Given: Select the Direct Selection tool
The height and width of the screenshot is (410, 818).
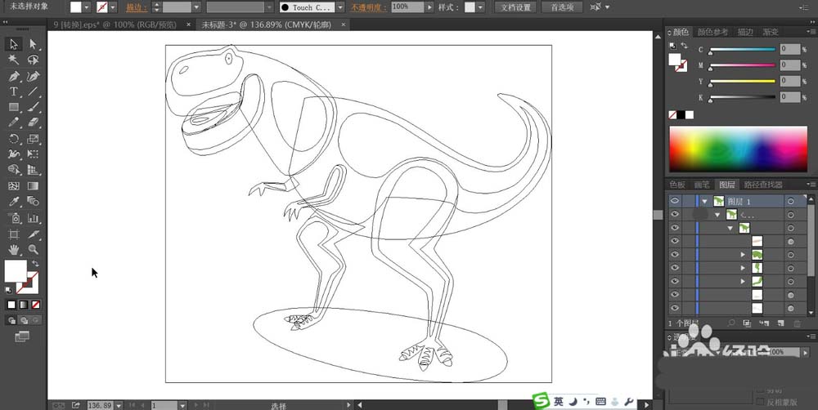Looking at the screenshot, I should 33,44.
